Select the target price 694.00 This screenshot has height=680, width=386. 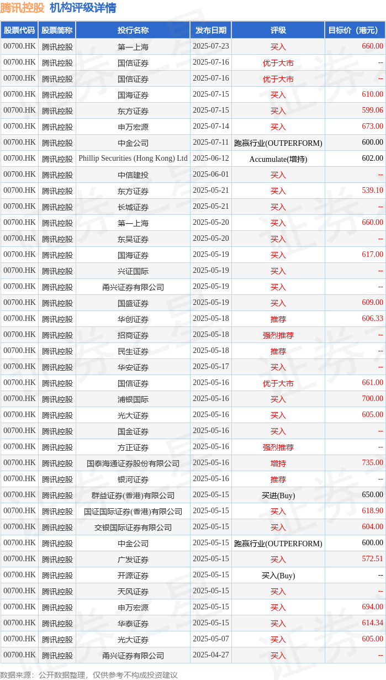(x=372, y=607)
